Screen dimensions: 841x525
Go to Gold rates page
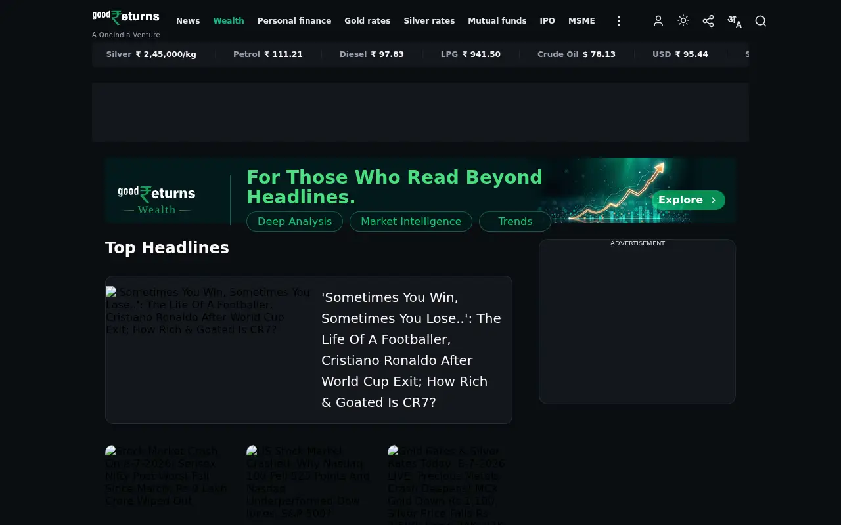click(x=367, y=21)
